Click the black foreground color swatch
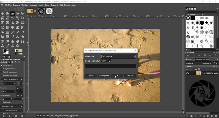 click(x=5, y=51)
